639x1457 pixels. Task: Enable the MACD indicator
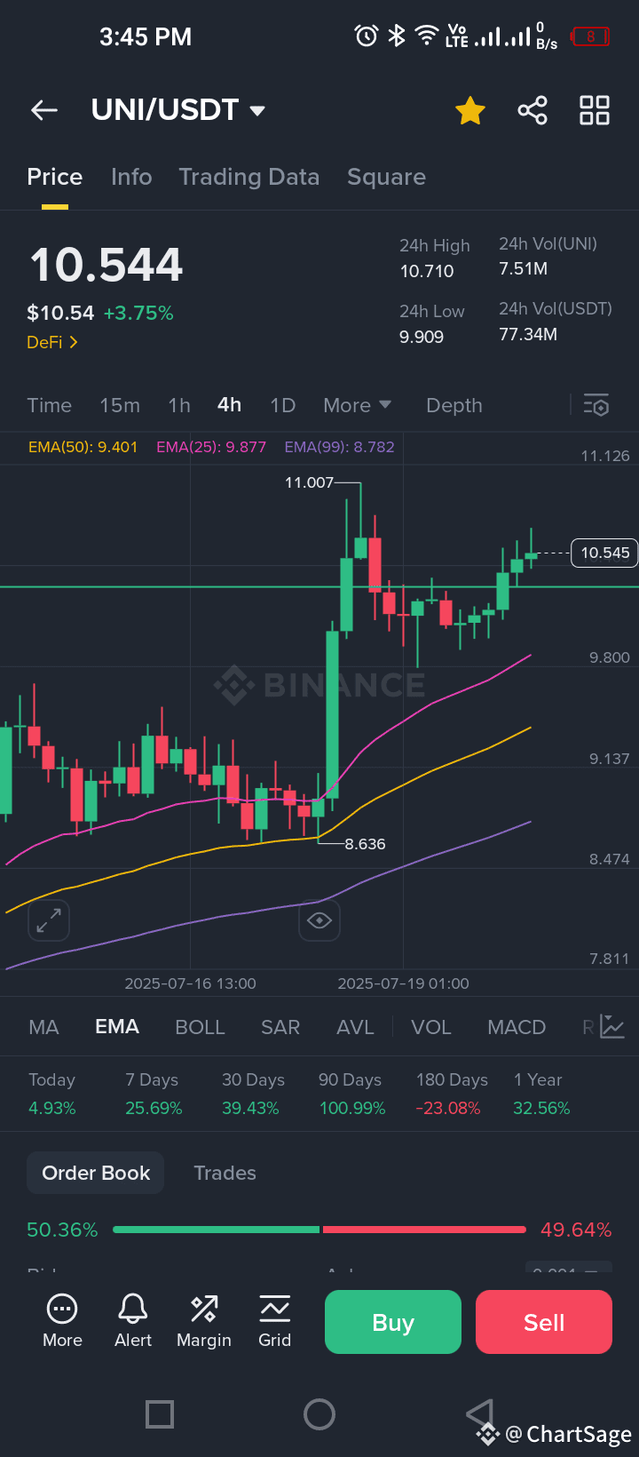517,1027
